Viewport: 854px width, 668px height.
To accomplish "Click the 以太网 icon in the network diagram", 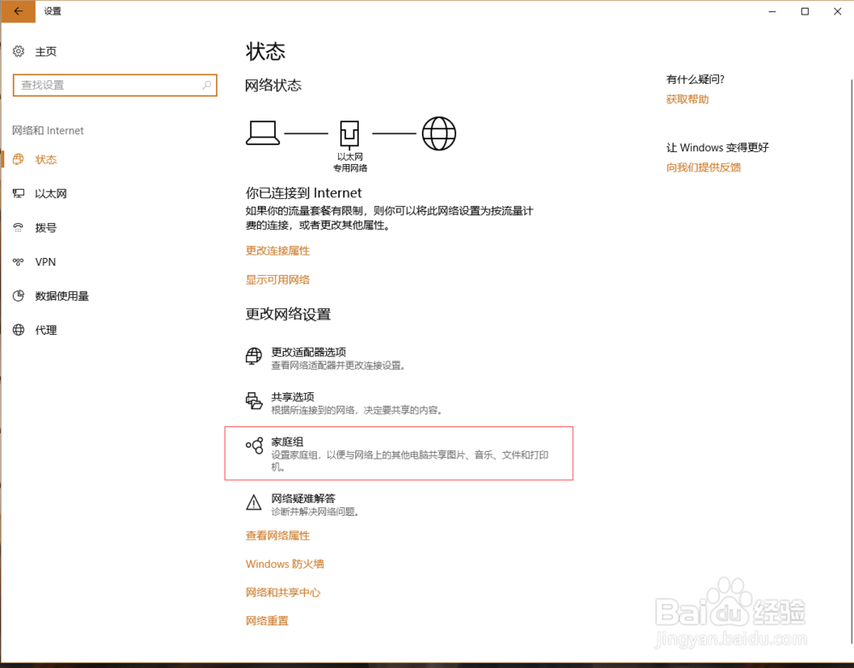I will (x=350, y=133).
